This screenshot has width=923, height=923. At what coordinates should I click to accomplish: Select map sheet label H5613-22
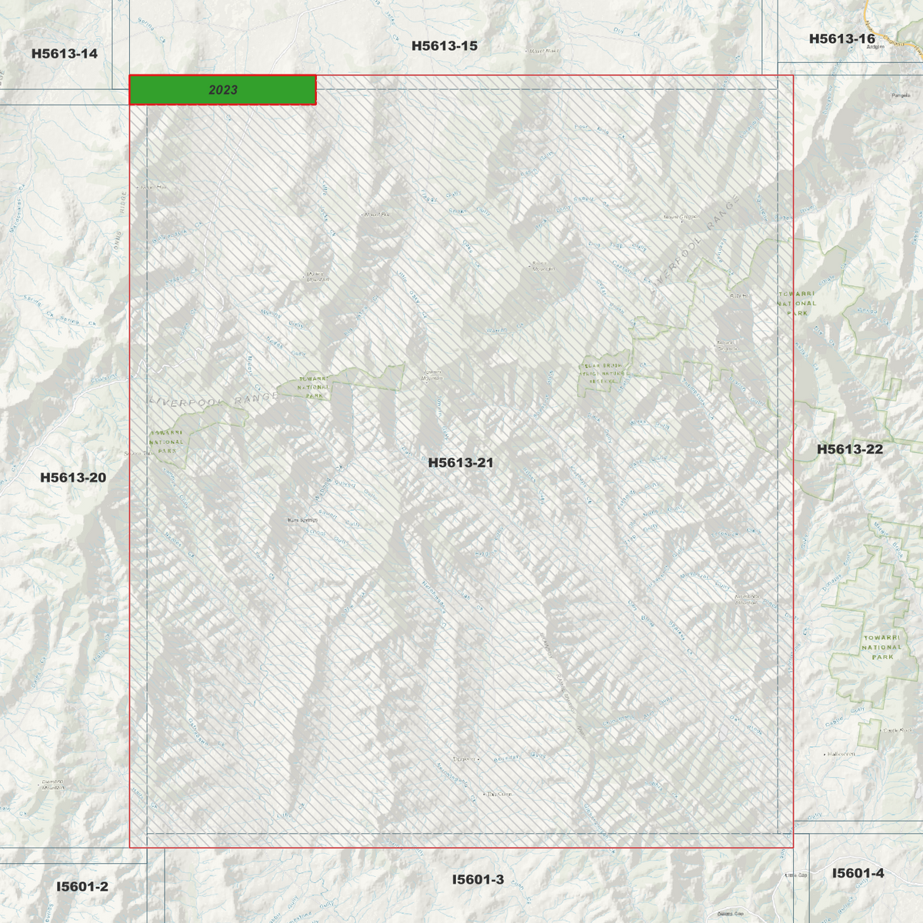coord(850,449)
